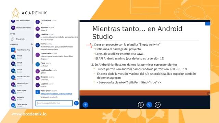Select user Carlos in the user list
This screenshot has width=219, height=123.
coord(21,105)
